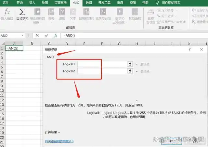
Task: Switch to the 审阅 ribbon tab
Action: (x=120, y=3)
